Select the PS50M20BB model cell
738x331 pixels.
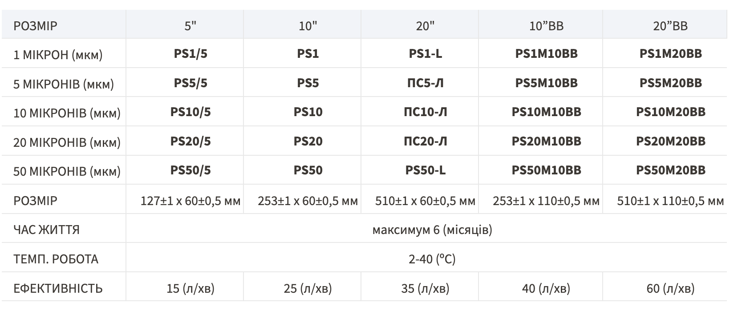(x=670, y=170)
